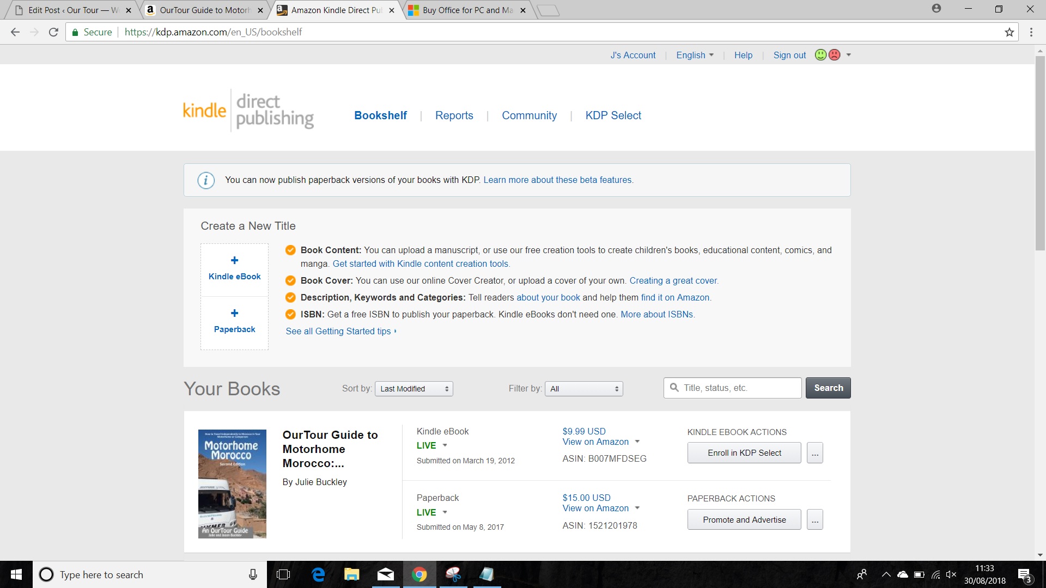
Task: Reload the page with refresh icon
Action: [x=53, y=32]
